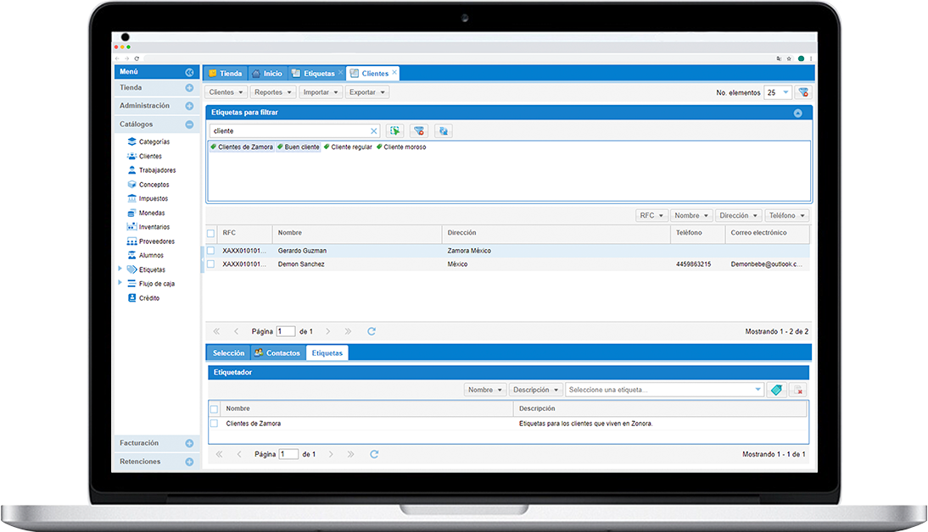Screen dimensions: 928x532
Task: Click the remove tag icon in Etiquetador
Action: point(797,390)
